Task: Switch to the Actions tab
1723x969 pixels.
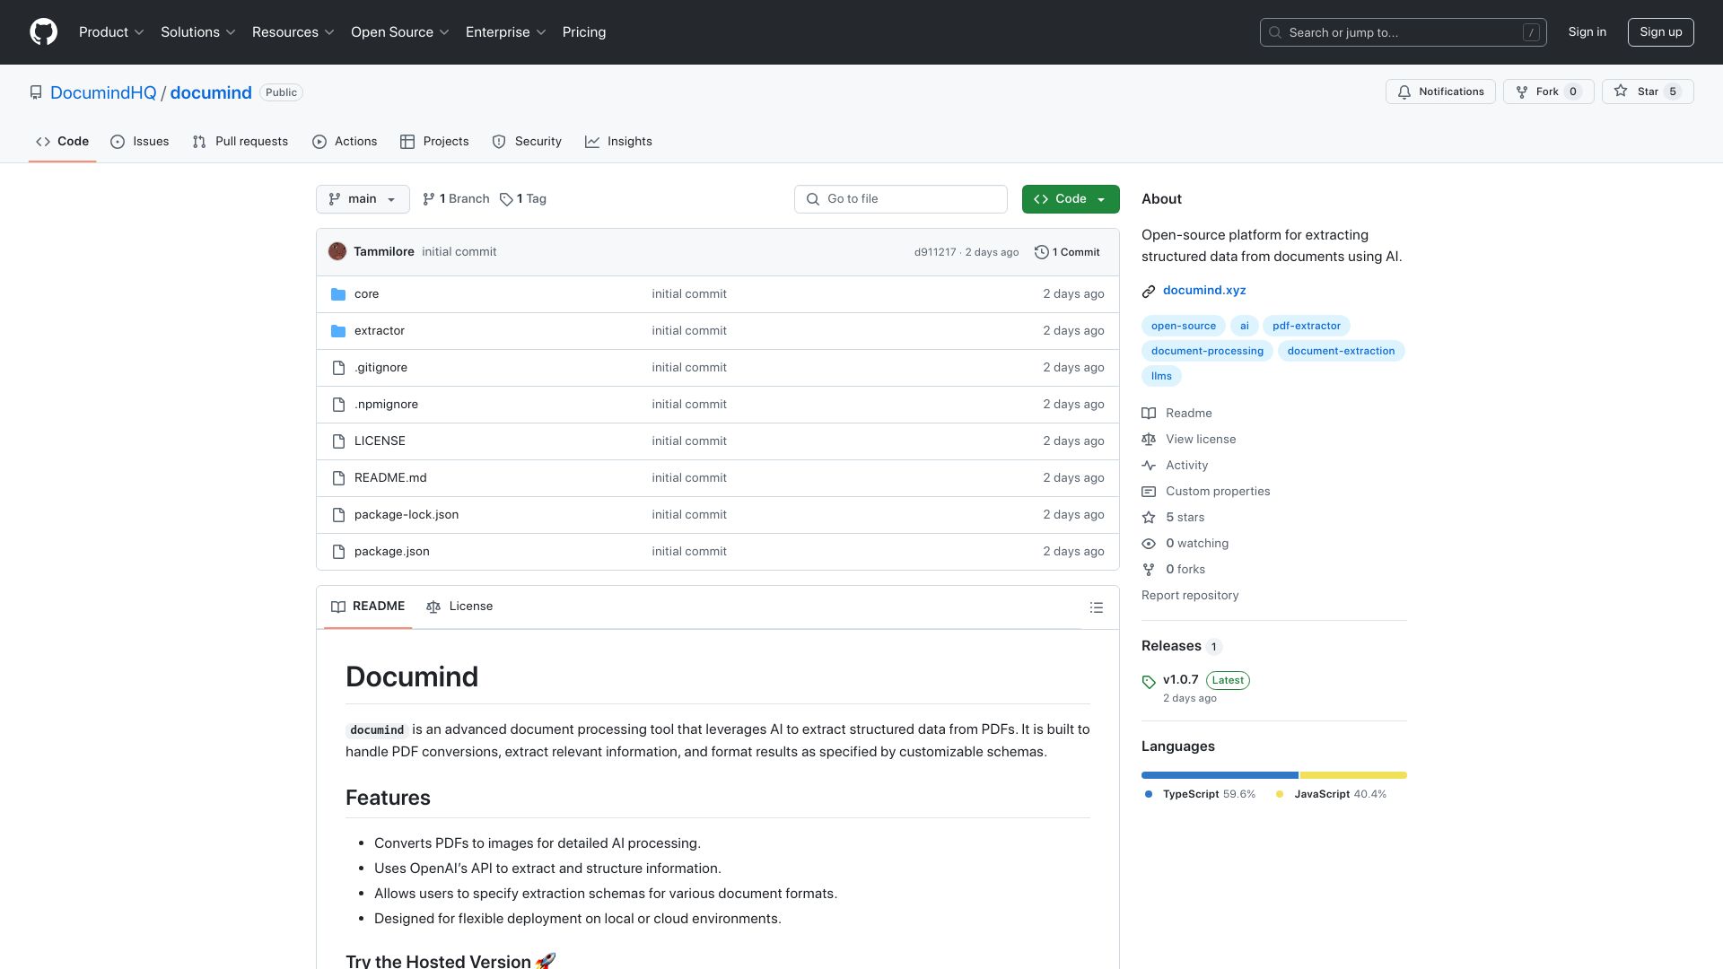Action: [x=345, y=142]
